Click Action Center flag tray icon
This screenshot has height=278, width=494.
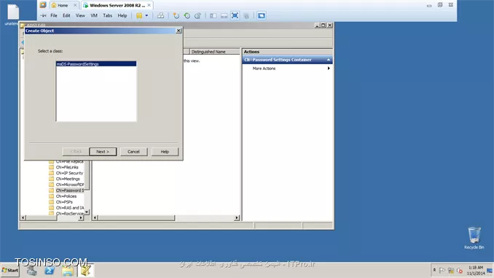[442, 271]
